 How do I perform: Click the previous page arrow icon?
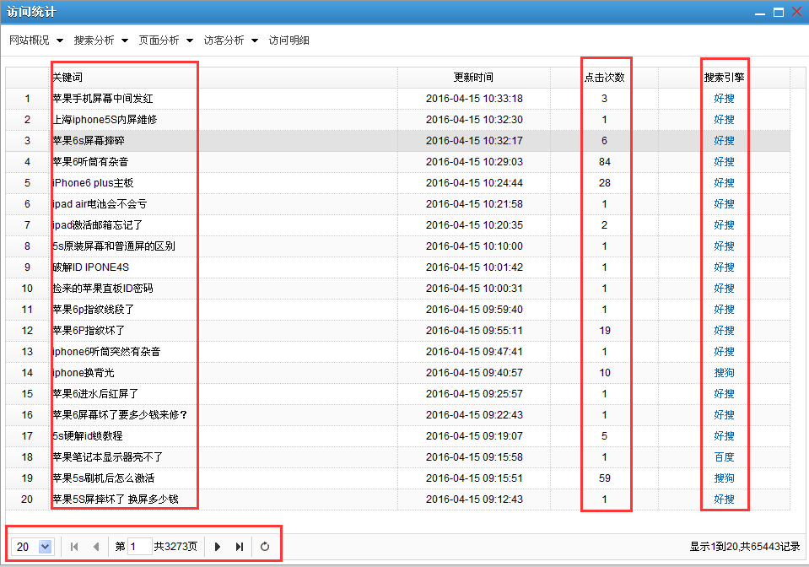pos(95,546)
